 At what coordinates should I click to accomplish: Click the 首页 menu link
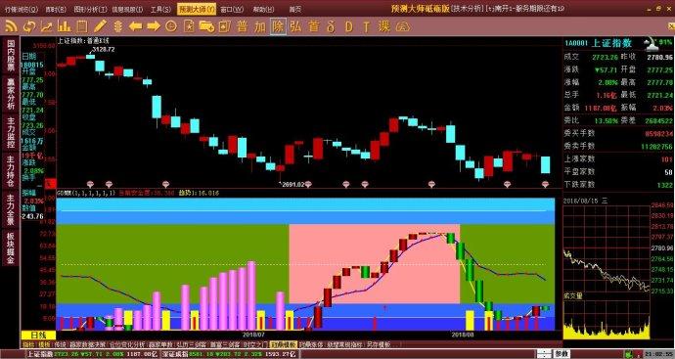point(294,9)
